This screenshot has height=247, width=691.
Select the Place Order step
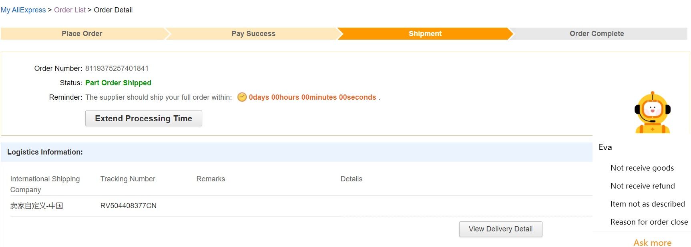pyautogui.click(x=82, y=34)
